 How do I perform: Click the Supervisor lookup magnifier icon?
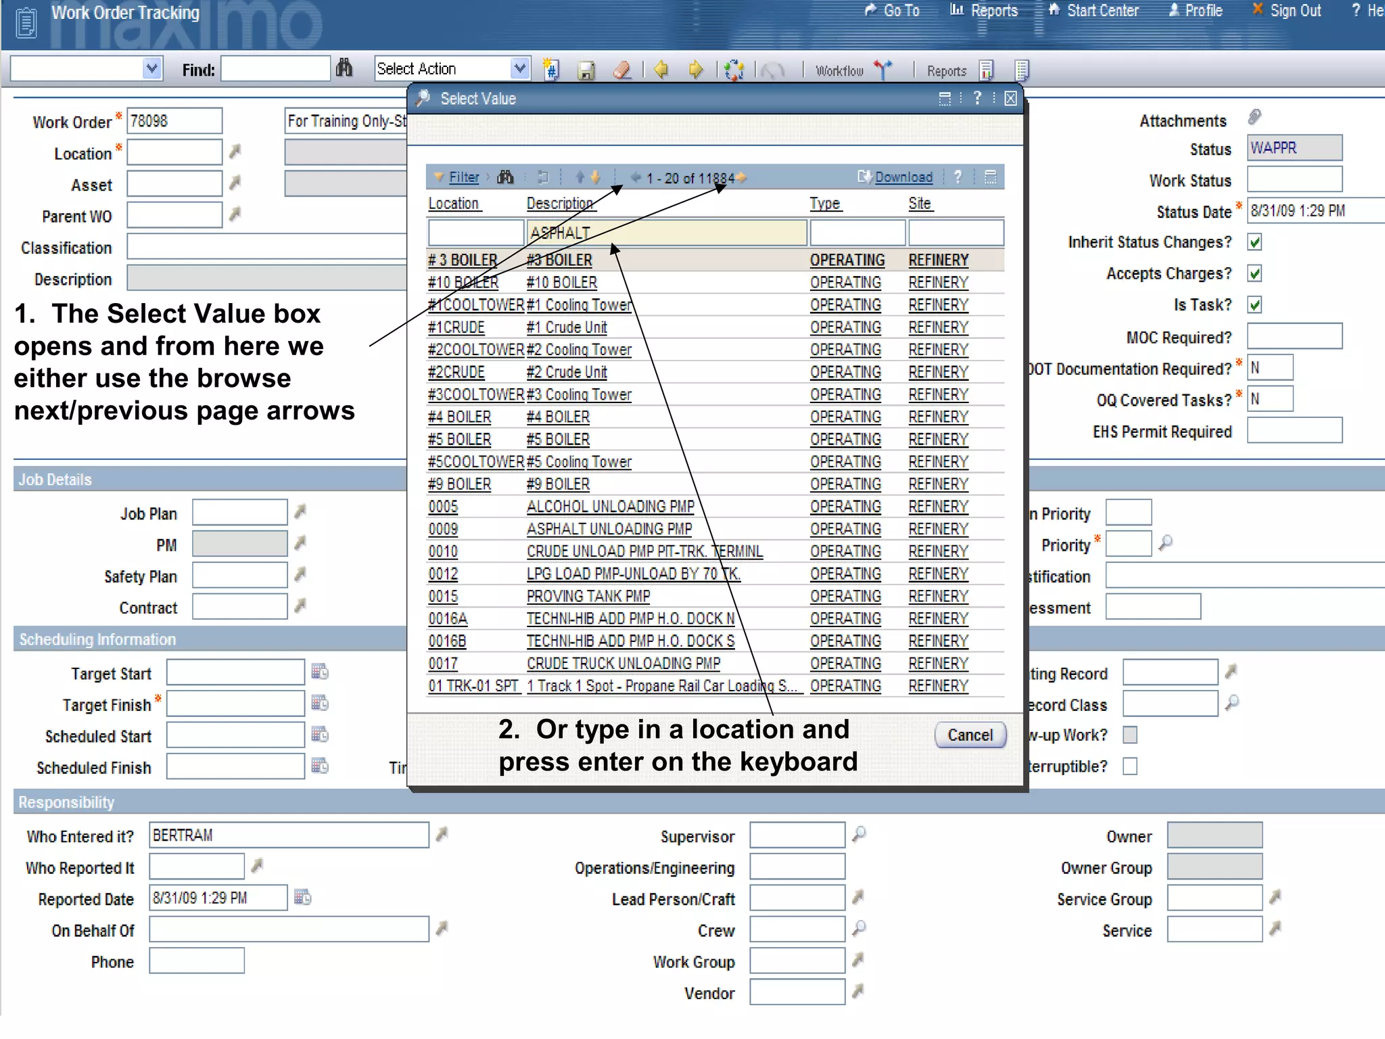tap(859, 834)
